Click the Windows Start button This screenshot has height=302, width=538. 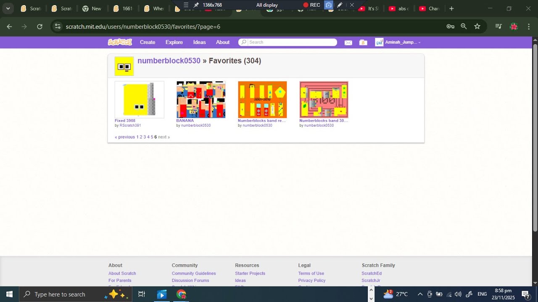point(9,294)
